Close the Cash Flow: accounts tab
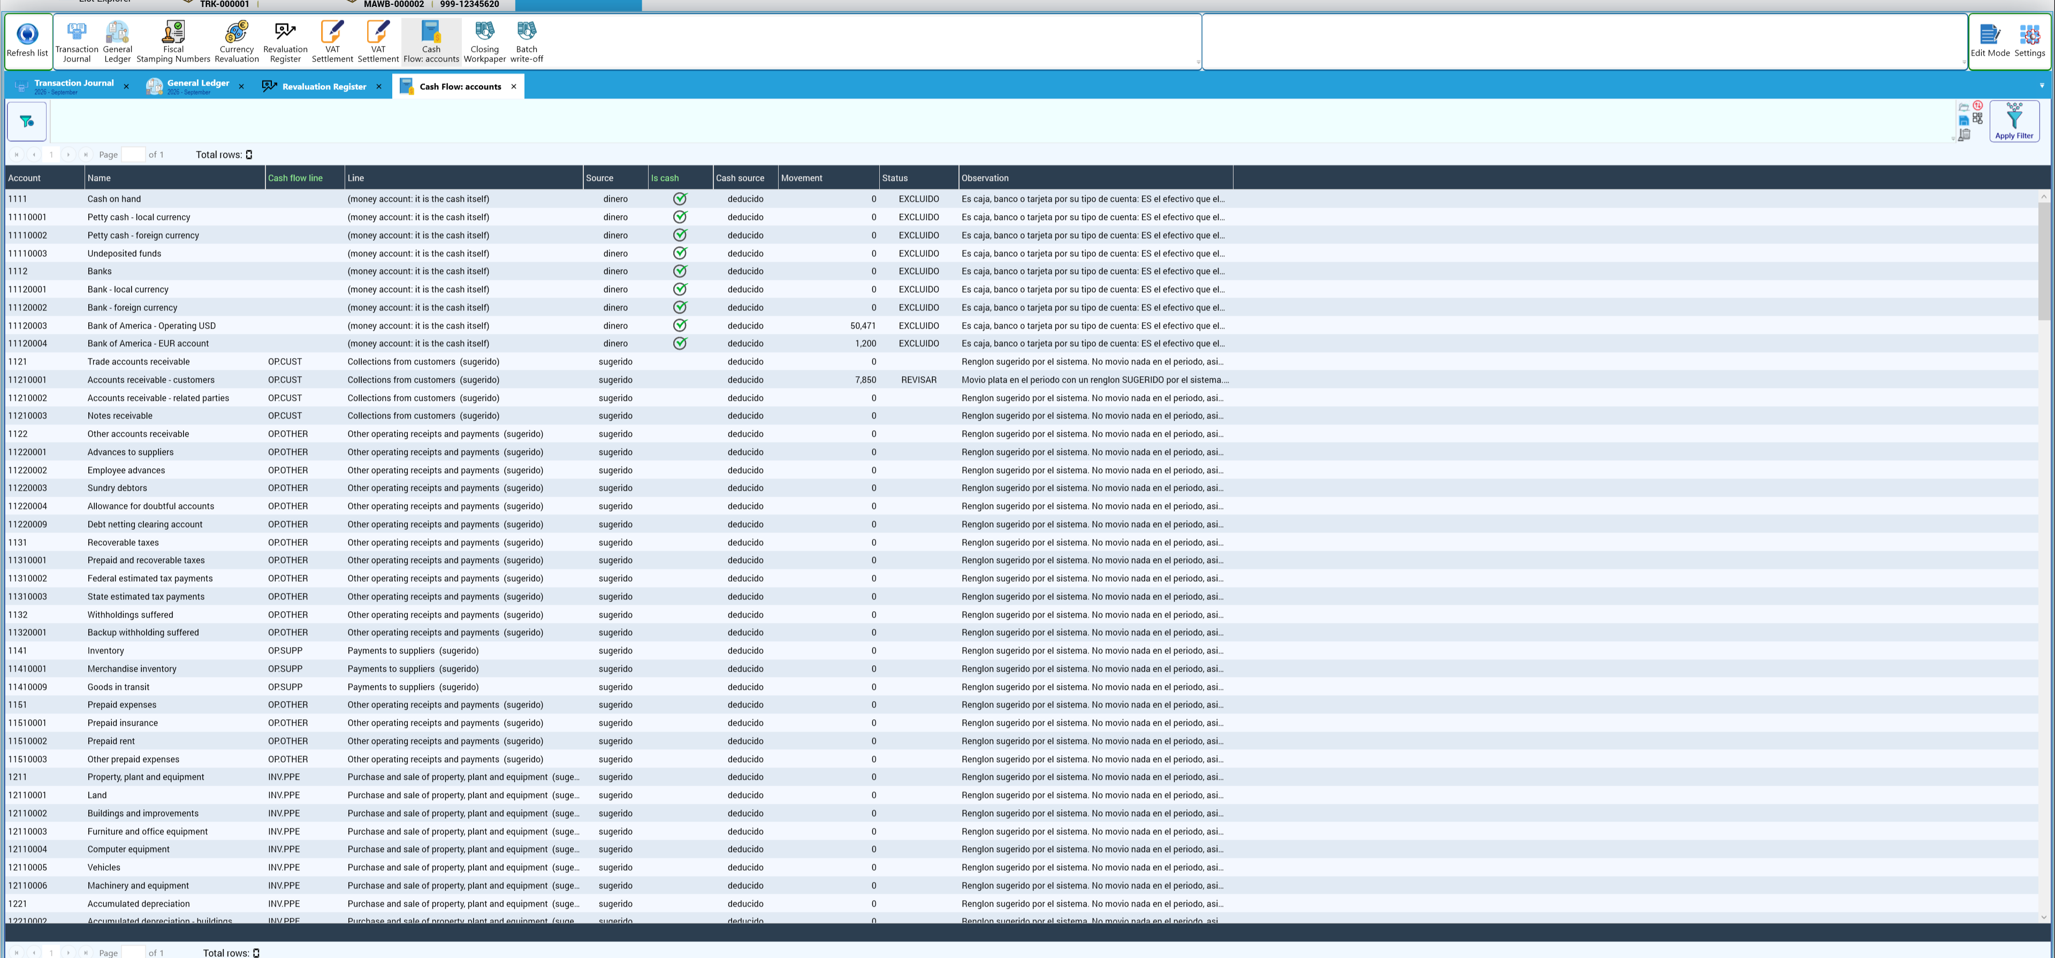2055x958 pixels. 514,86
